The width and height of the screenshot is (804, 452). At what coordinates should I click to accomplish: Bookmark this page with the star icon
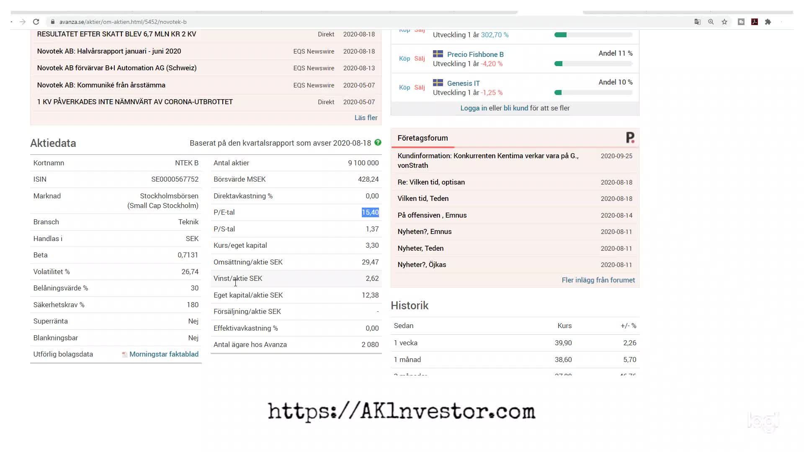click(x=724, y=22)
